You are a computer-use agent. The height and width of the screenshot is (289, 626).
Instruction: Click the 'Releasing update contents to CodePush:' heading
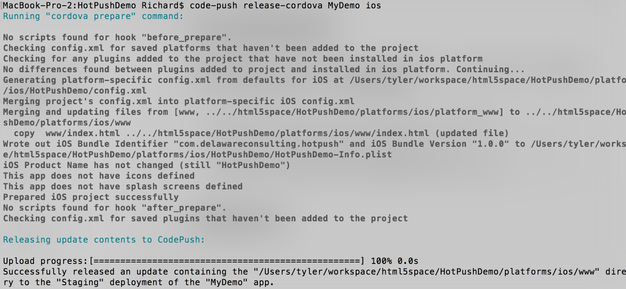(104, 240)
